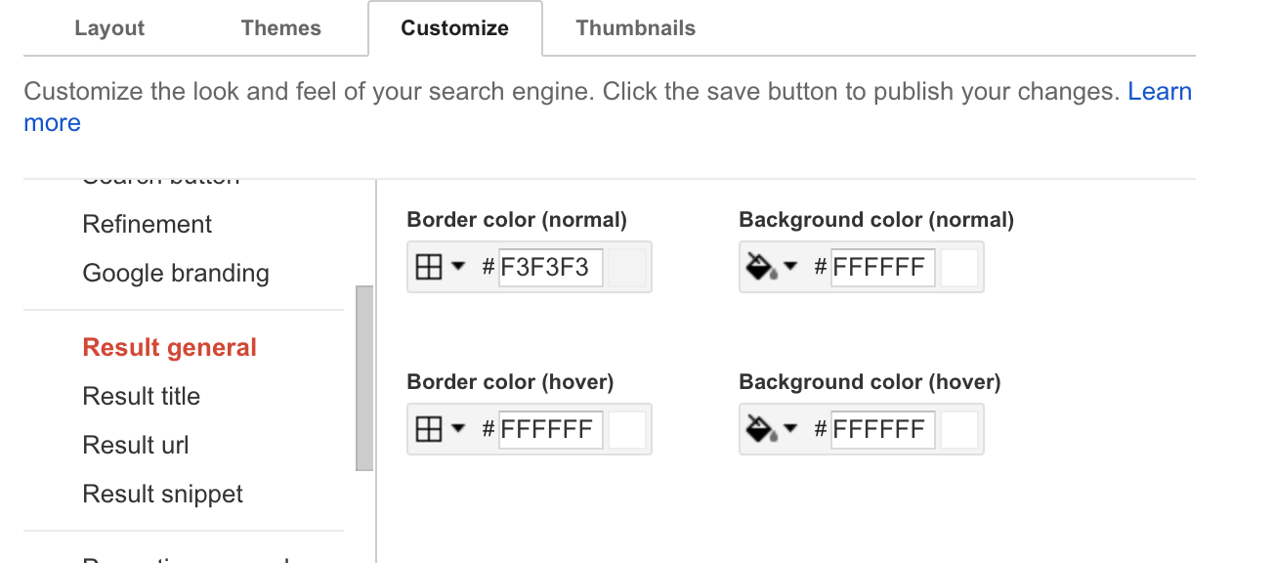
Task: Click the Border color (hover) hex field
Action: click(x=550, y=429)
